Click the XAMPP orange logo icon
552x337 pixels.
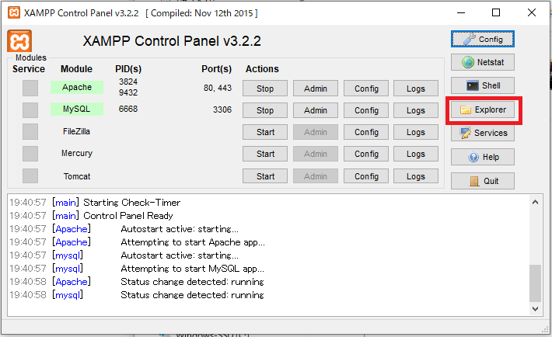coord(19,42)
